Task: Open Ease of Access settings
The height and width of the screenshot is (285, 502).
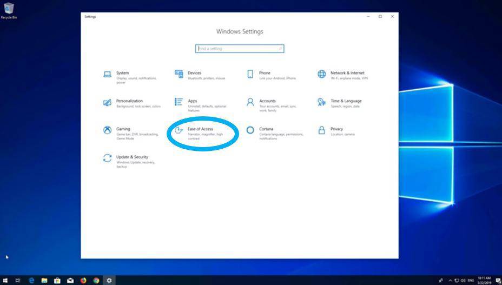Action: (x=200, y=129)
